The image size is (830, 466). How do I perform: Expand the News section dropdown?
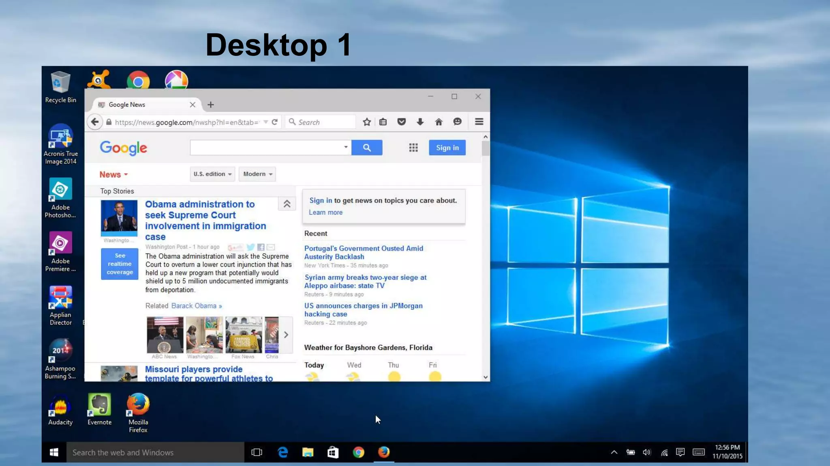coord(114,174)
